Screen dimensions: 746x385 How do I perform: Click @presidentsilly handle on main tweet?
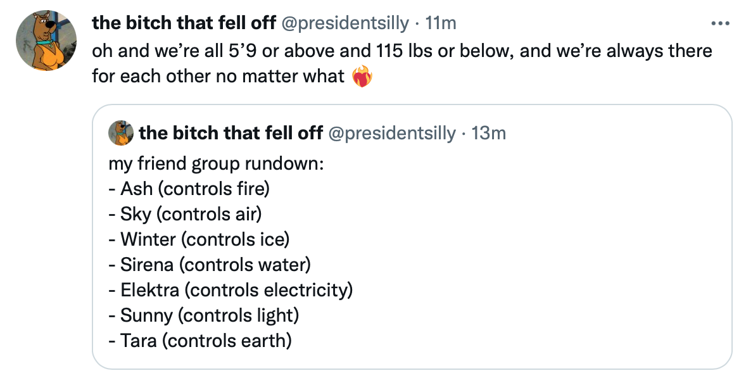click(x=345, y=23)
